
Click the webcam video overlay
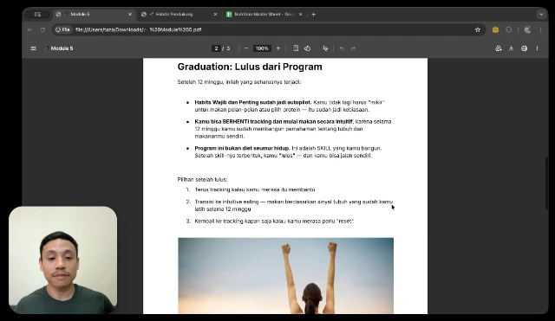[63, 260]
